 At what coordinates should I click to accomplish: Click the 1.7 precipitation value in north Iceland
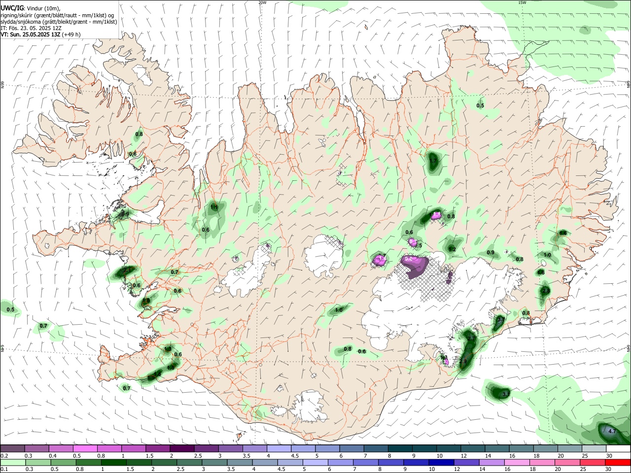pyautogui.click(x=433, y=161)
